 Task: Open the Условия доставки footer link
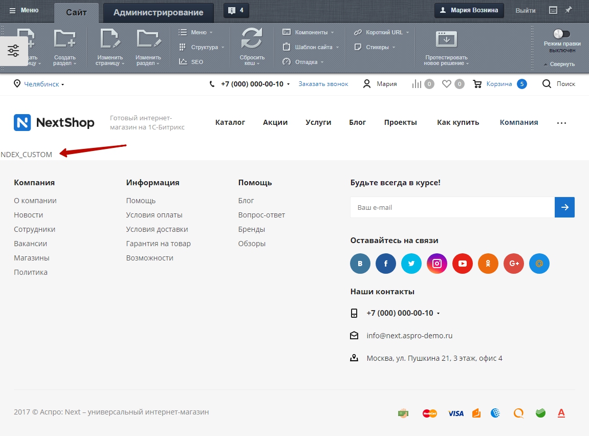157,229
